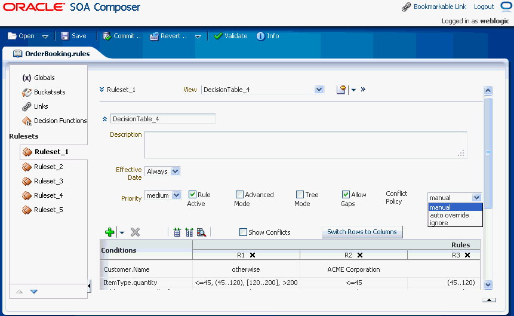Choose ignore conflict policy
Viewport: 514px width, 316px height.
455,223
